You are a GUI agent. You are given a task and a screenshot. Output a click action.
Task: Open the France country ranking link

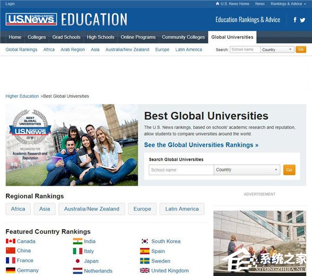click(25, 260)
